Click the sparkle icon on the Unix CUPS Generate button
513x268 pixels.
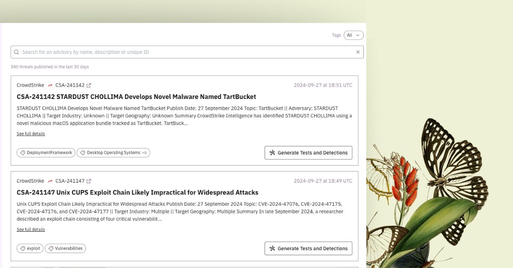click(x=272, y=248)
